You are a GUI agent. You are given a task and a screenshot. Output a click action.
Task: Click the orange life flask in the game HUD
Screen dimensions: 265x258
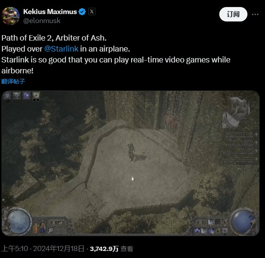(36, 227)
